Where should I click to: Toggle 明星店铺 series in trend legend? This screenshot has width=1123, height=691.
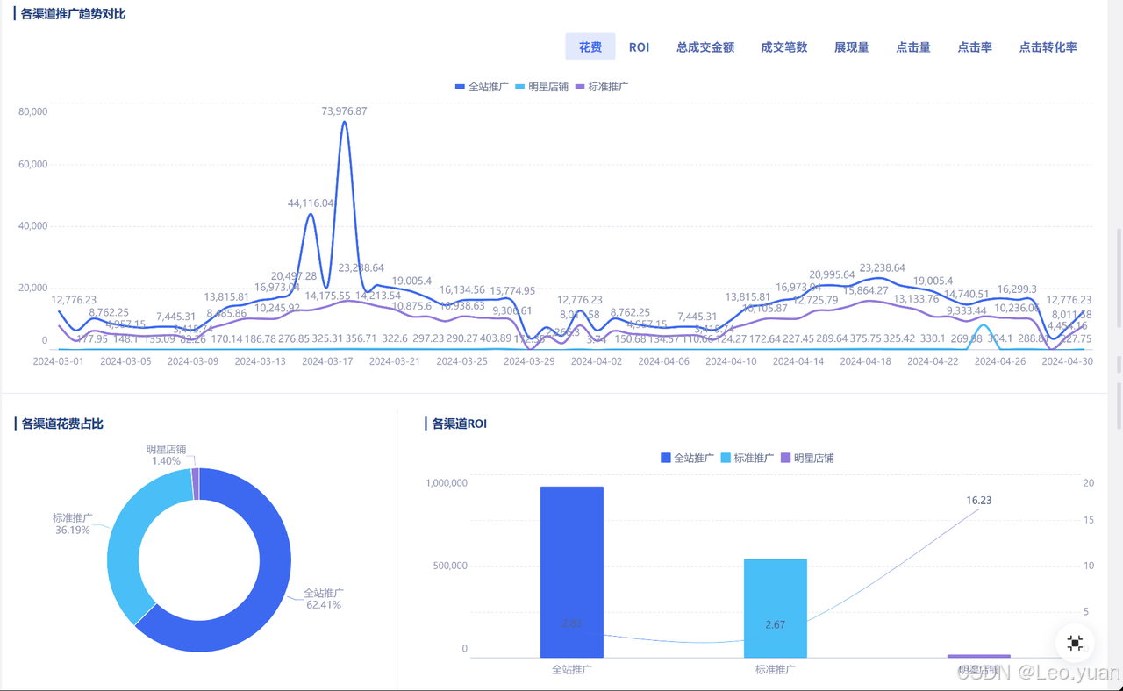pyautogui.click(x=541, y=87)
